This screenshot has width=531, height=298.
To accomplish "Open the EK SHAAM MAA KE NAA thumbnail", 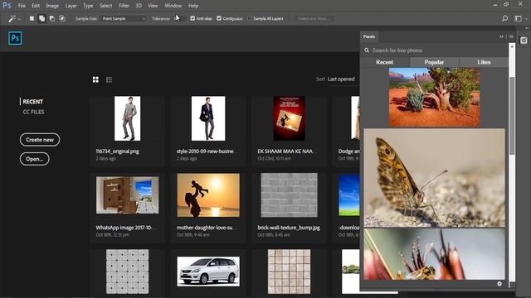I will (x=290, y=118).
